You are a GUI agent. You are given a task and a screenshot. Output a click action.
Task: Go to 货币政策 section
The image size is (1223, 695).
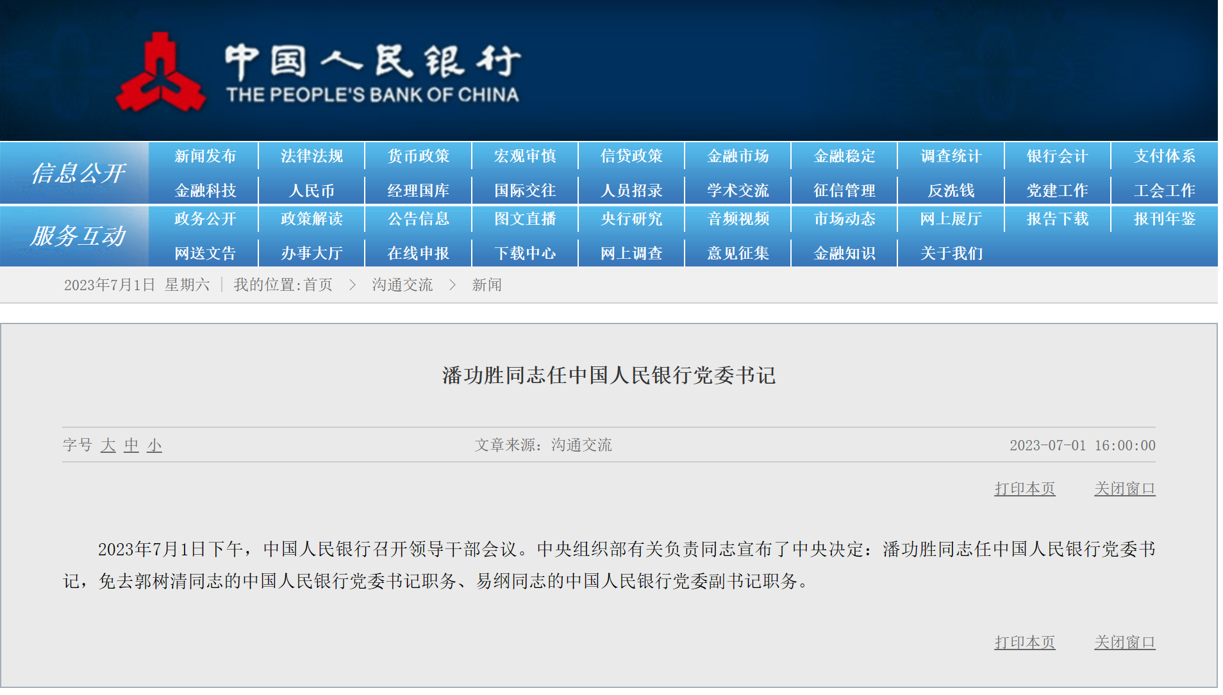click(419, 156)
